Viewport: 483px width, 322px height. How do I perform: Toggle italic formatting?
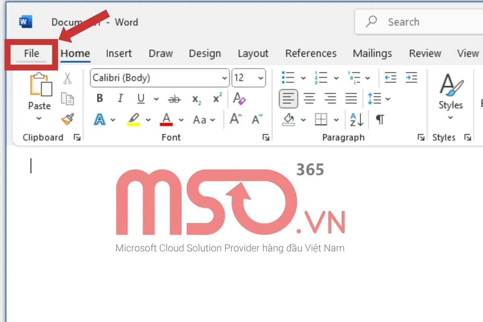point(120,98)
